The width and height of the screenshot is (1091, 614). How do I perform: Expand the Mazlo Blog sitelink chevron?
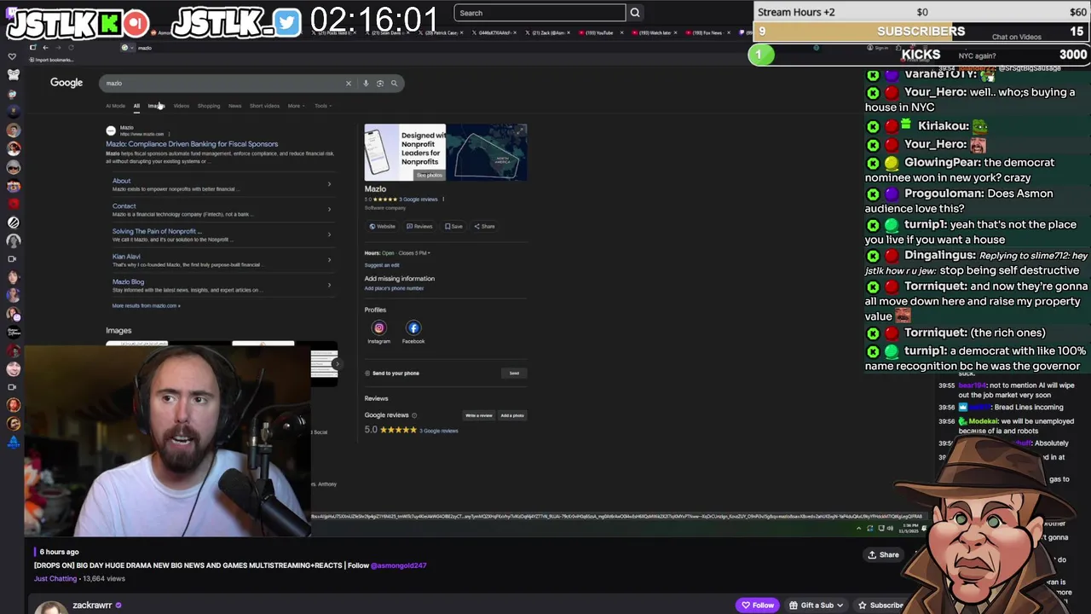click(x=329, y=285)
